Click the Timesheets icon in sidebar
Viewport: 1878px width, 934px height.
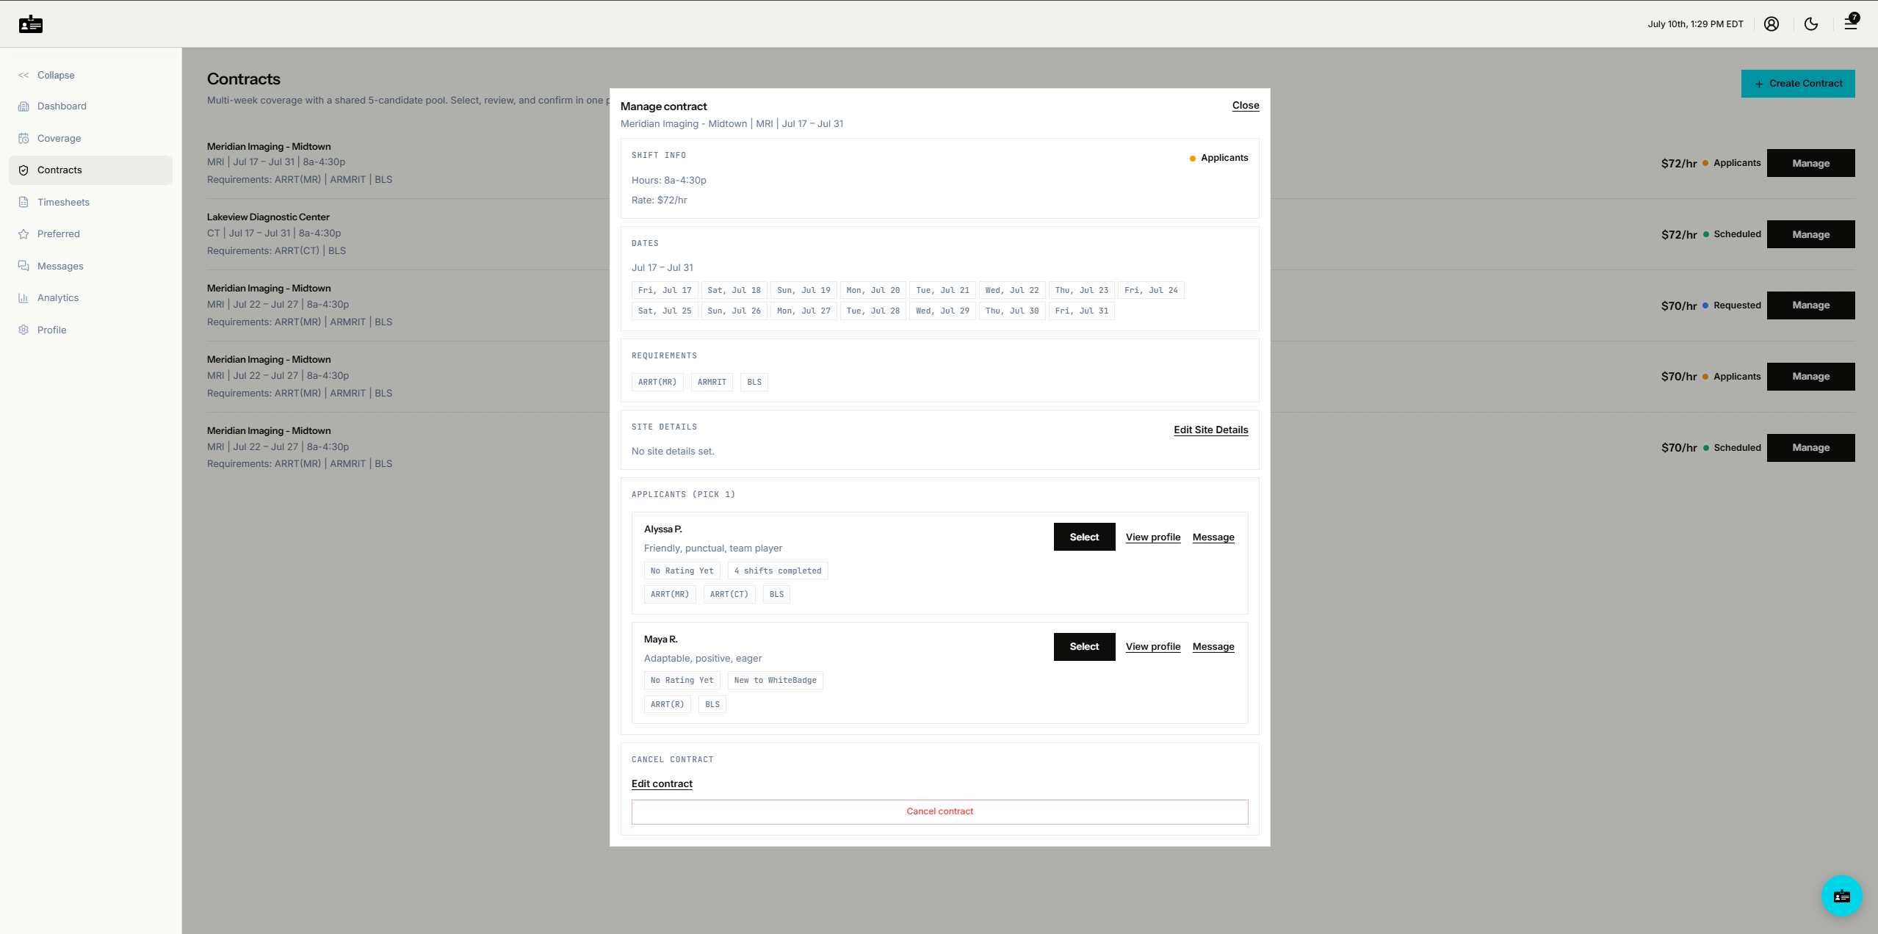click(x=24, y=202)
